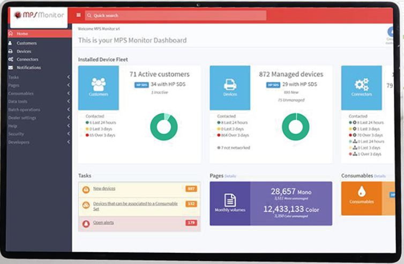Expand the Data tools chevron
The height and width of the screenshot is (264, 404).
(68, 101)
